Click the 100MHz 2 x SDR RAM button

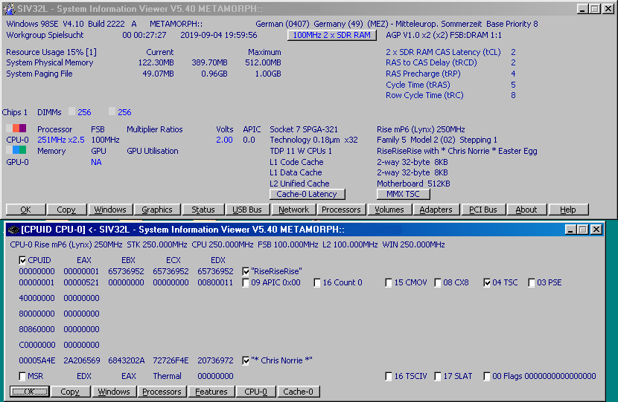point(332,36)
